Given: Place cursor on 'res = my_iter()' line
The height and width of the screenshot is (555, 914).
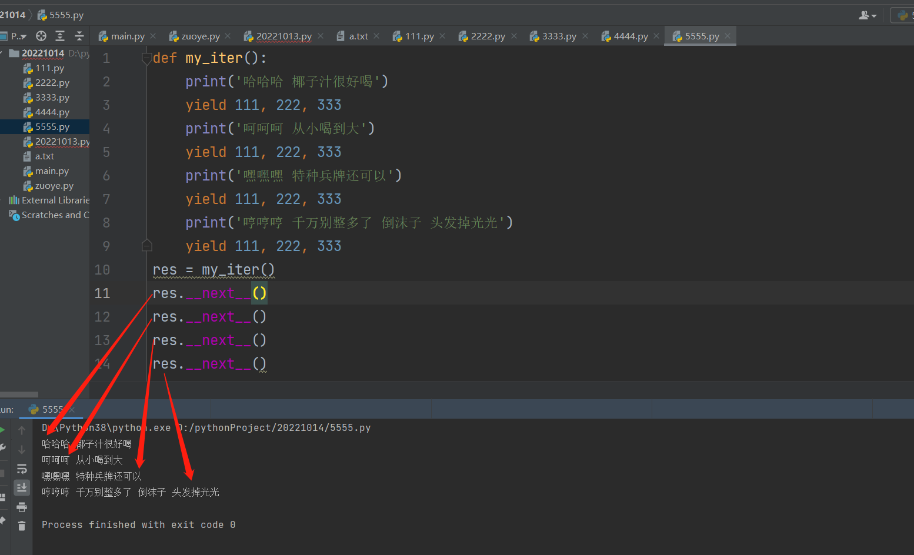Looking at the screenshot, I should [x=214, y=270].
